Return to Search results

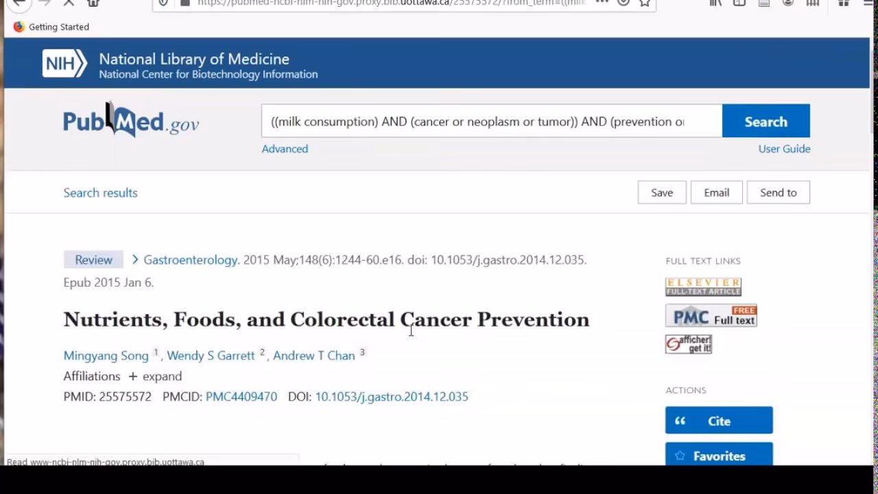100,193
